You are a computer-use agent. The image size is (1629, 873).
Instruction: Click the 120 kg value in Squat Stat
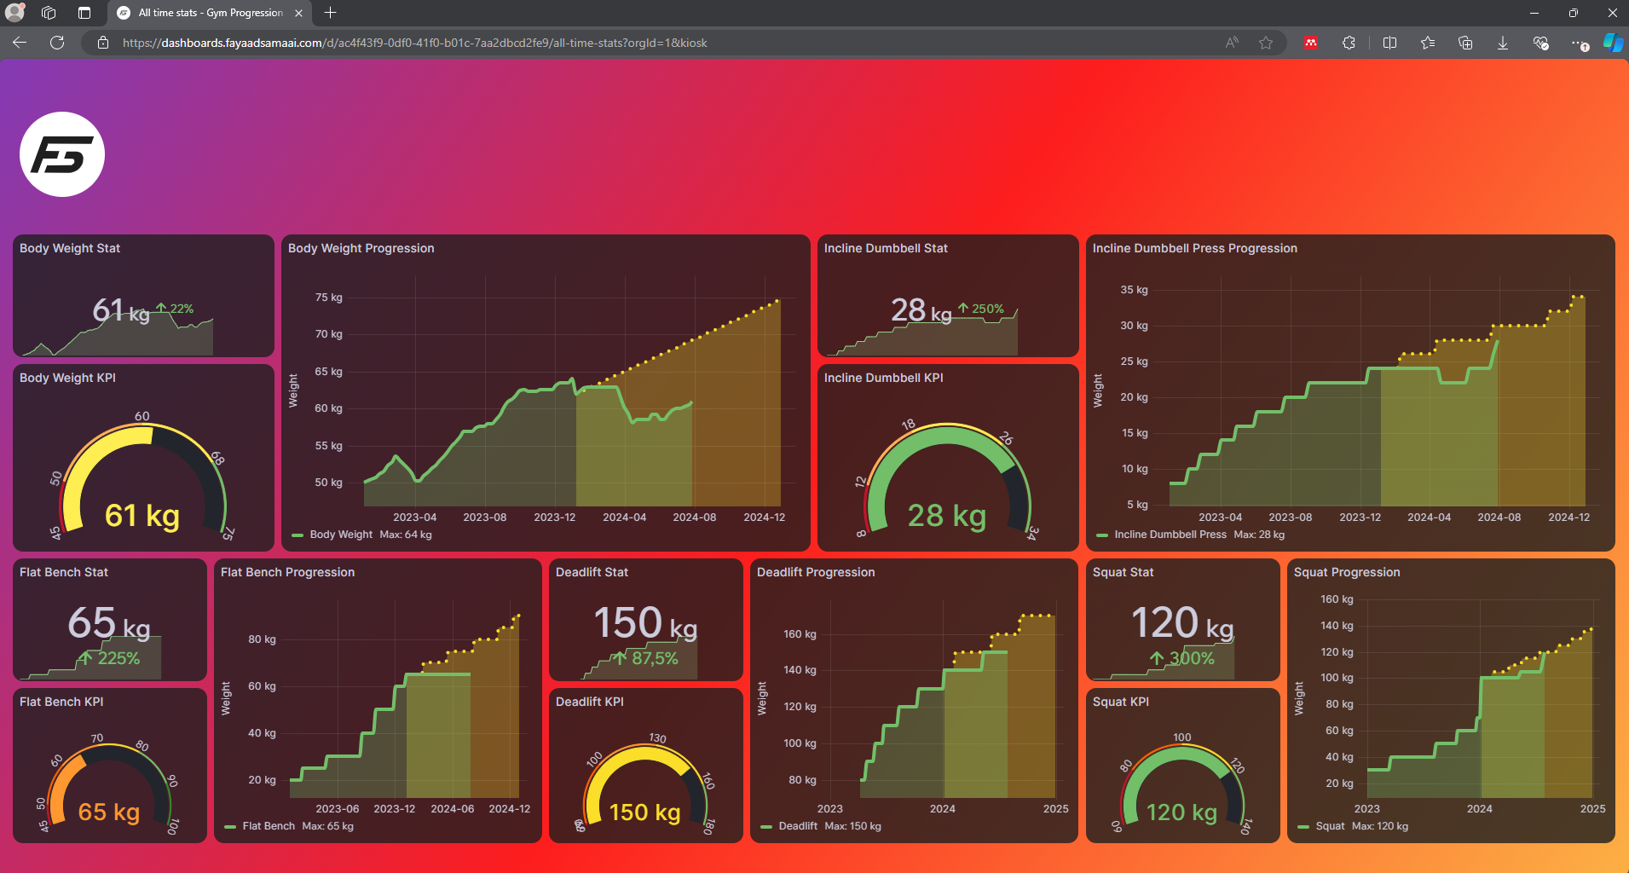[1181, 622]
